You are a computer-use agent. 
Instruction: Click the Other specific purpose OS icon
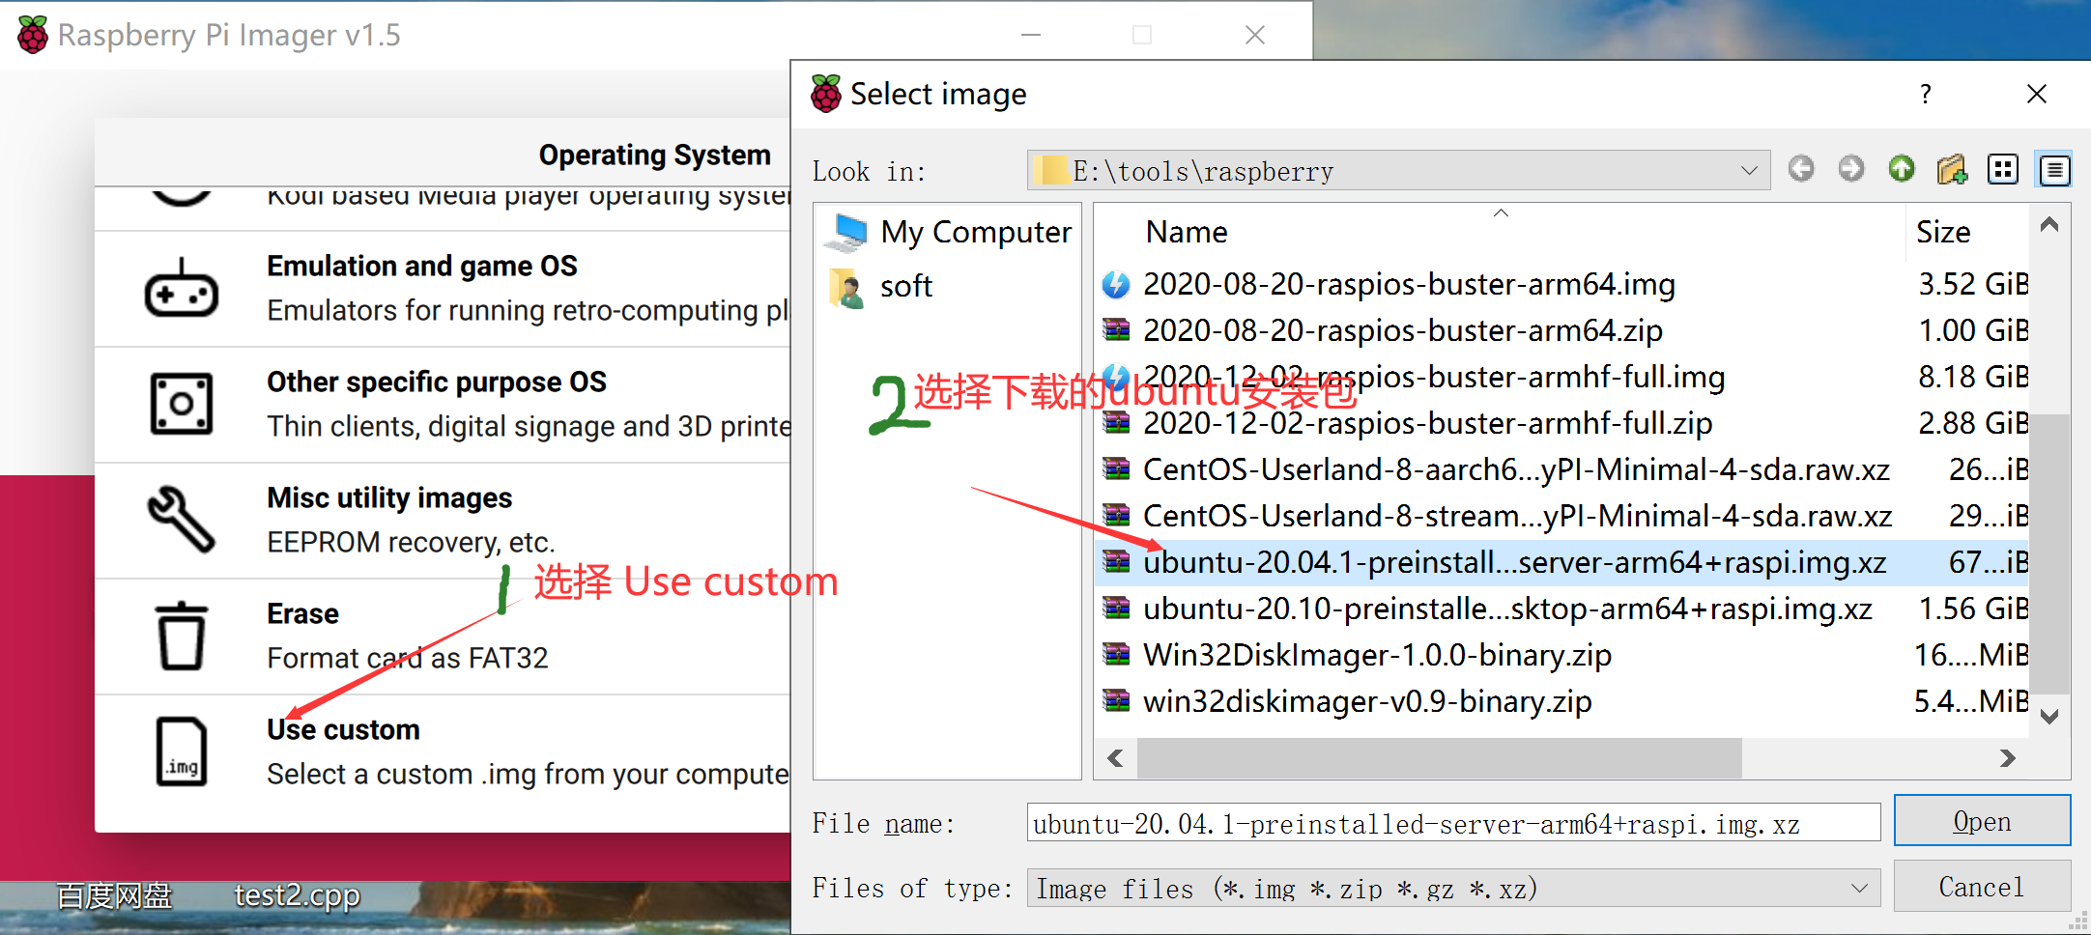click(181, 404)
